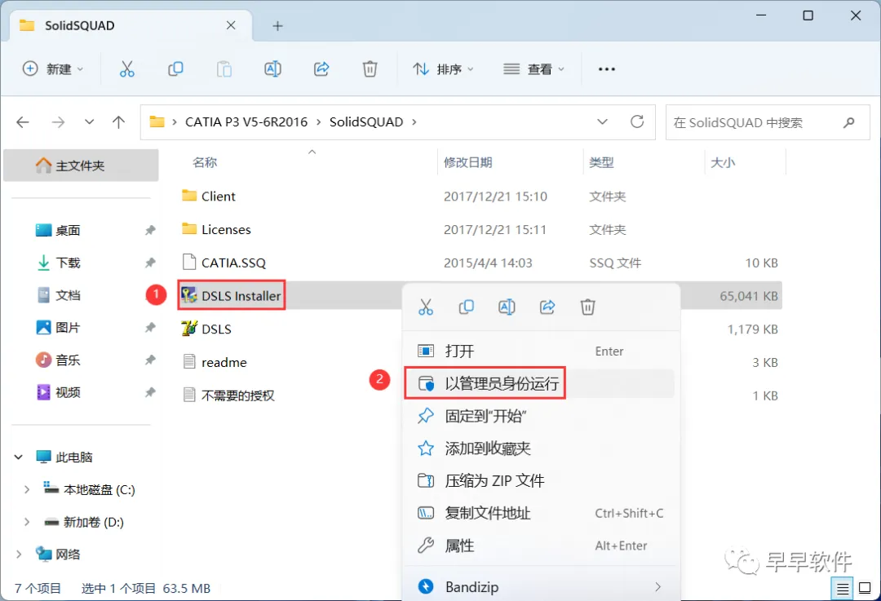Switch to details view in status bar
Image resolution: width=881 pixels, height=601 pixels.
click(842, 589)
